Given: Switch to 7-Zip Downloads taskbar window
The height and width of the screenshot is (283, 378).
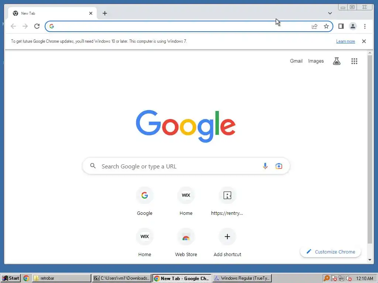Looking at the screenshot, I should pyautogui.click(x=122, y=278).
